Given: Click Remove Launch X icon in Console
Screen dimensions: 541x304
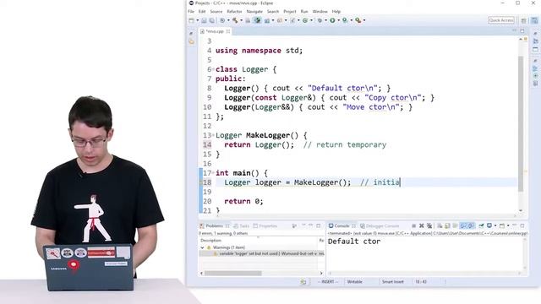Looking at the screenshot, I should (421, 225).
